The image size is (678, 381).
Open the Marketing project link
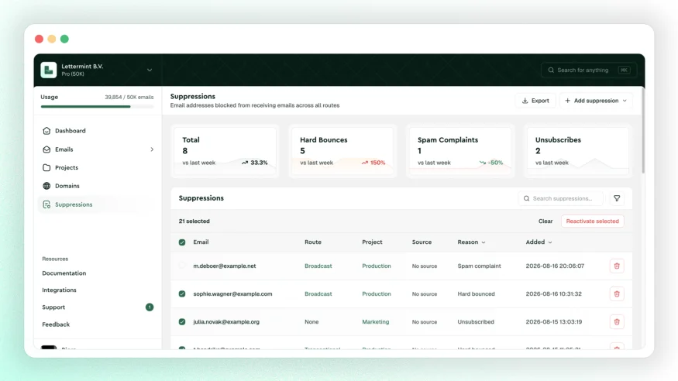[375, 322]
